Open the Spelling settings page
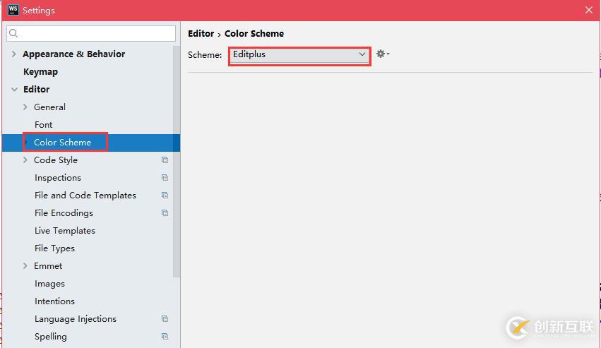Screen dimensions: 601x348 [x=51, y=336]
